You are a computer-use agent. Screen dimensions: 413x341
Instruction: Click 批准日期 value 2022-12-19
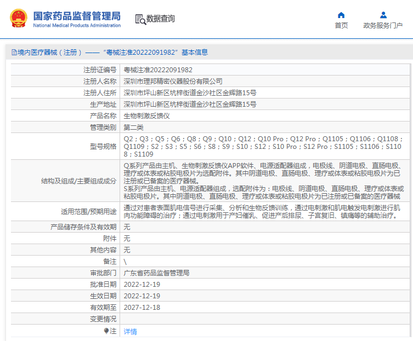click(142, 285)
